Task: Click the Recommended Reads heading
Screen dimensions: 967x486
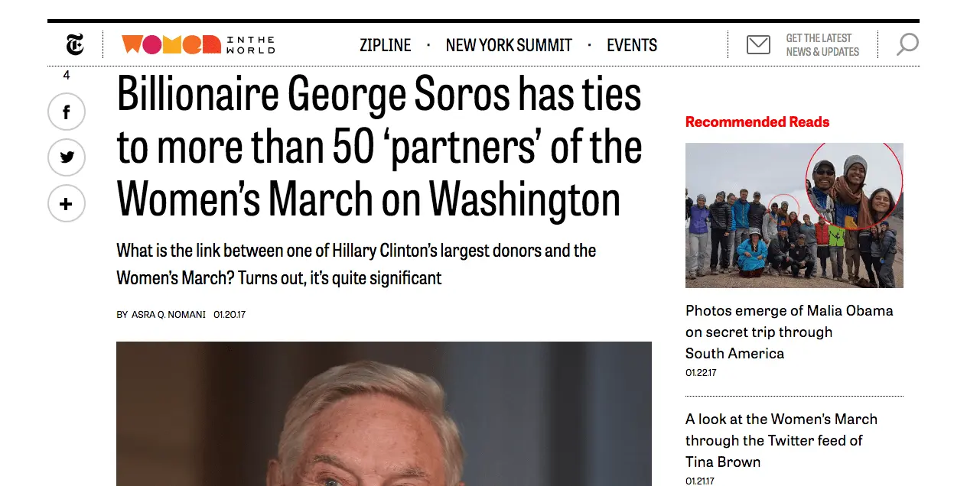Action: tap(757, 122)
